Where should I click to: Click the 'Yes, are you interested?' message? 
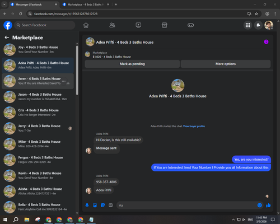[251, 160]
